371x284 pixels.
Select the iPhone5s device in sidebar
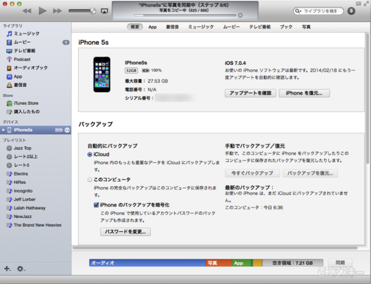(x=35, y=130)
